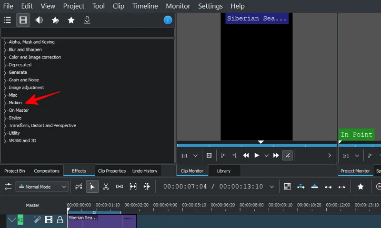Switch to Effects tab
Screen dimensions: 381x228
click(79, 171)
